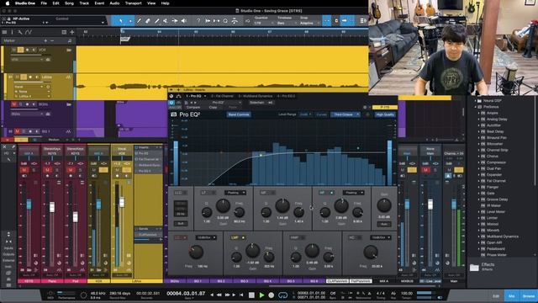Toggle the Auto button in EQ gain section
The image size is (538, 303).
click(x=384, y=224)
